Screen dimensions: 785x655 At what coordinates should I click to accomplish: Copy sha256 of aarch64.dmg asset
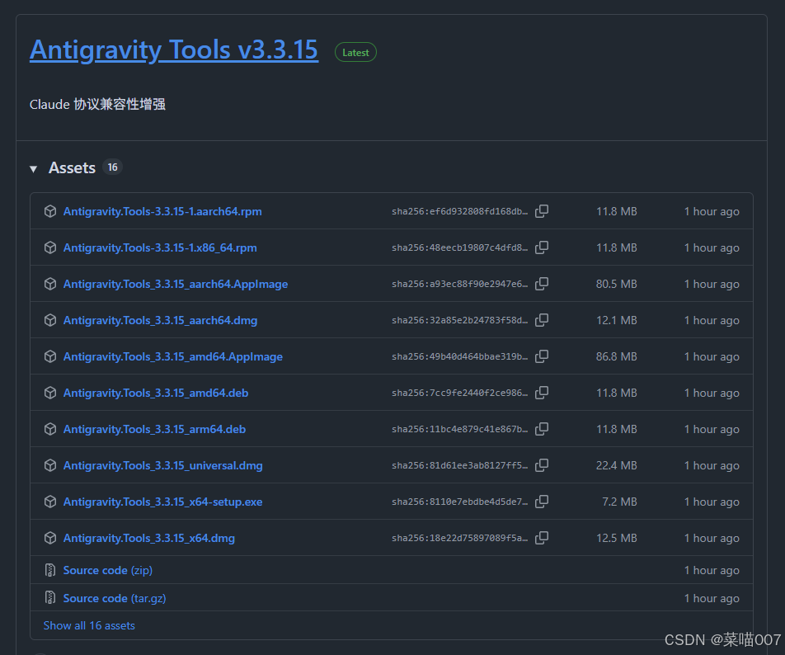[542, 320]
